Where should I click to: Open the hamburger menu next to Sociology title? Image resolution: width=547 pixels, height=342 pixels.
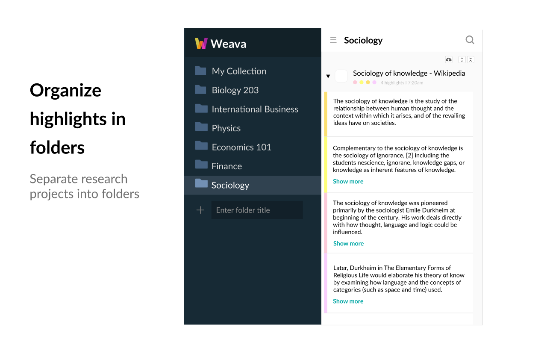[333, 40]
